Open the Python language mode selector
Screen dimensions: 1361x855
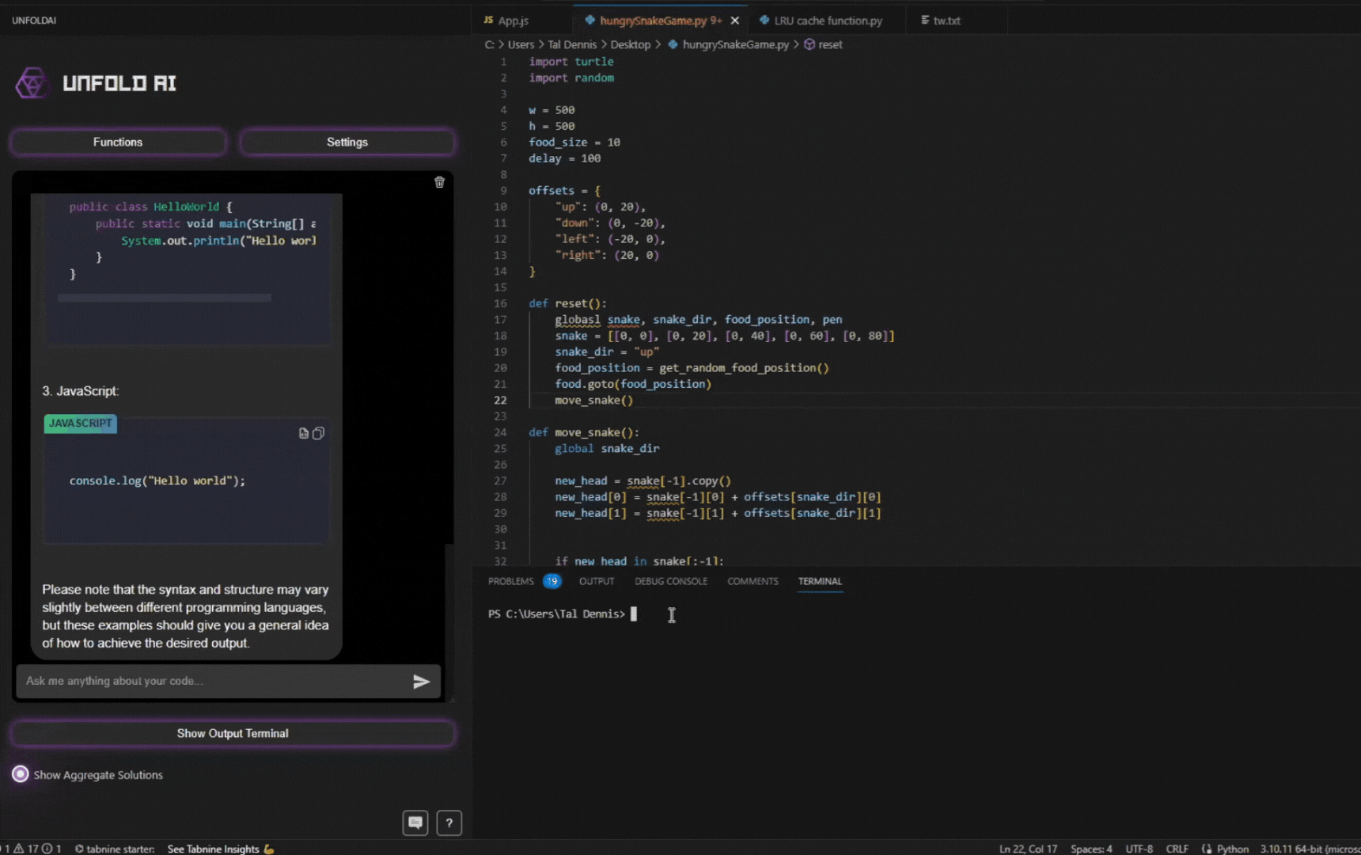tap(1232, 849)
